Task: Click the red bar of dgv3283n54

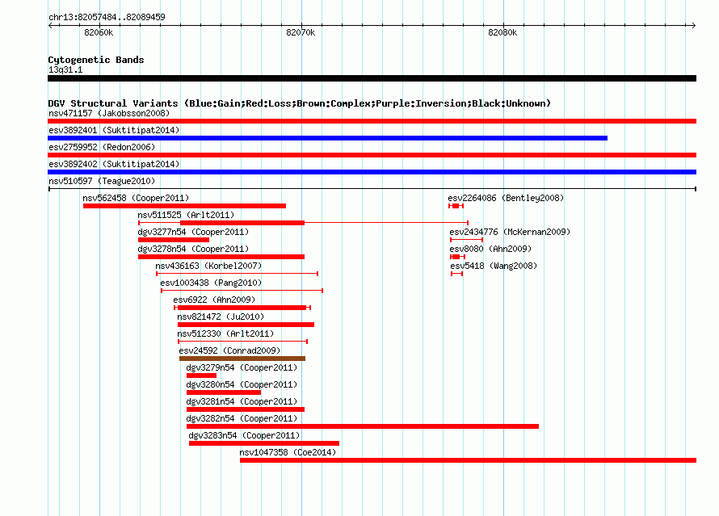Action: [x=264, y=443]
